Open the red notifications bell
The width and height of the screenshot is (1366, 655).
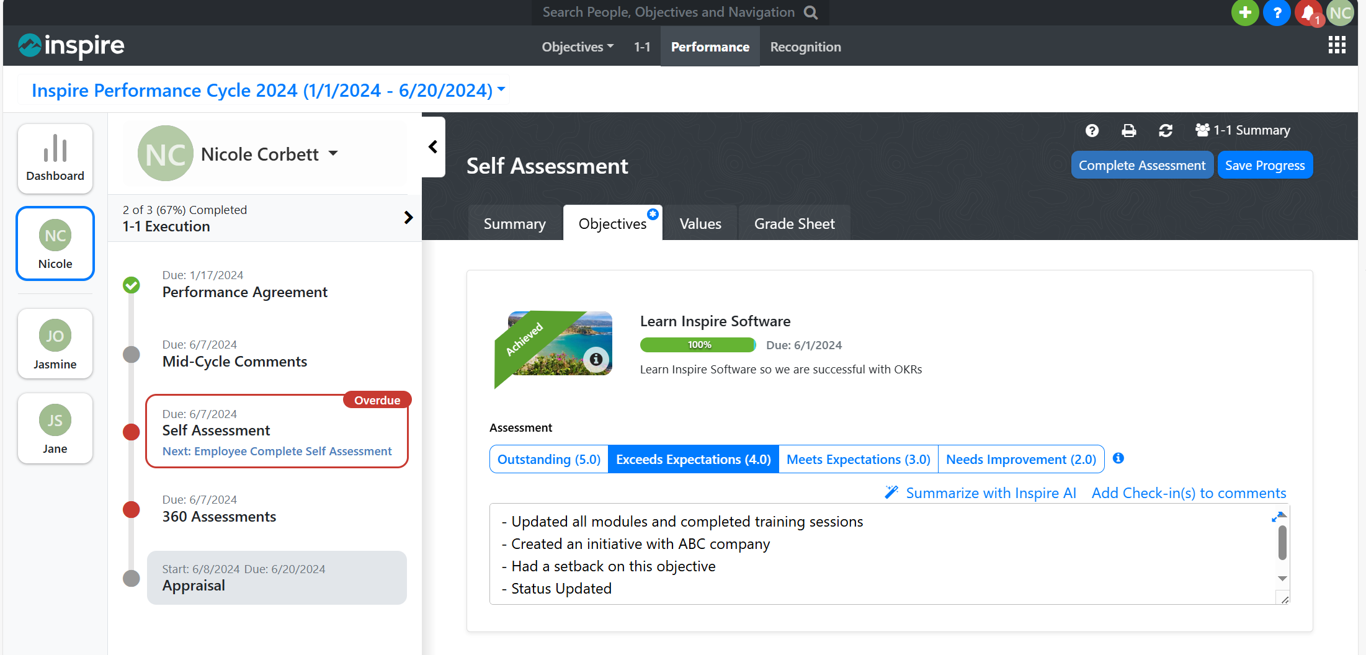[1308, 12]
